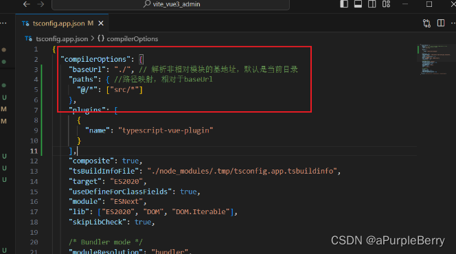
Task: Click the "ESNext" module value
Action: (126, 201)
